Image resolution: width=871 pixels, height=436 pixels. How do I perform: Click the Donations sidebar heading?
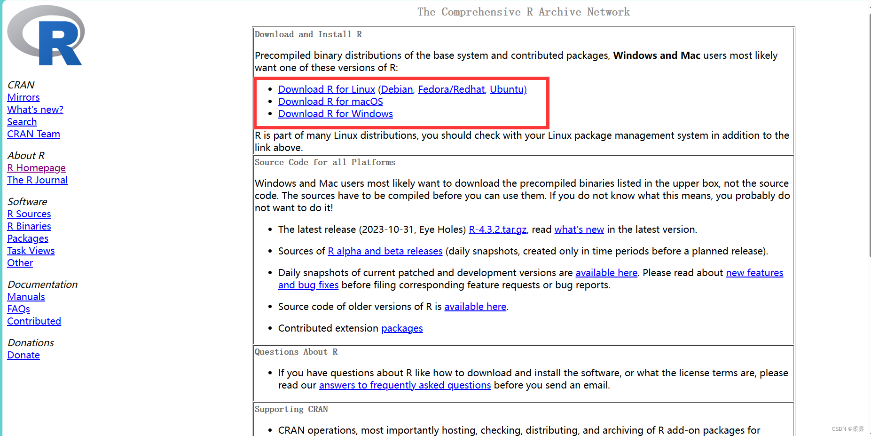click(31, 343)
